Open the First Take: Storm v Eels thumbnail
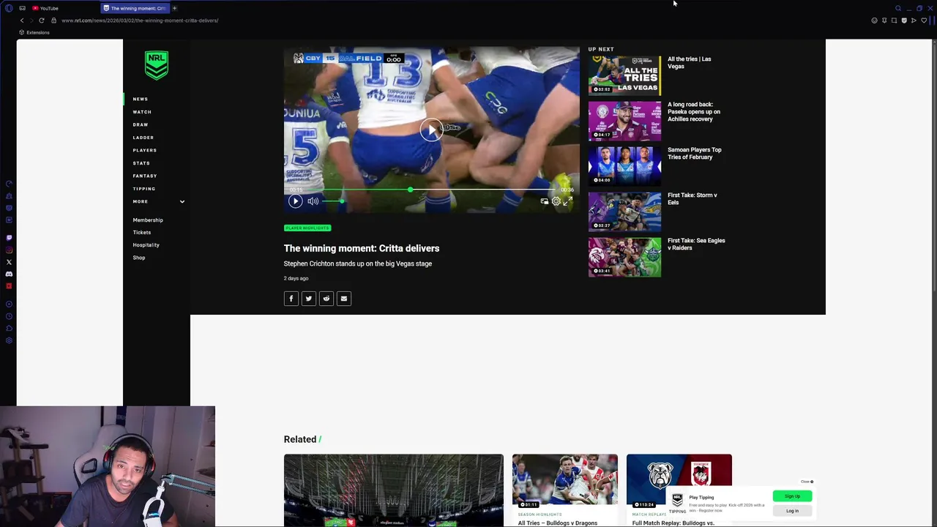The width and height of the screenshot is (937, 527). (x=624, y=212)
